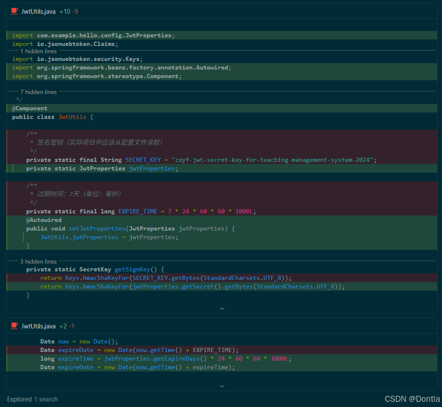The height and width of the screenshot is (407, 442).
Task: Click the @Component annotation line
Action: pyautogui.click(x=222, y=108)
